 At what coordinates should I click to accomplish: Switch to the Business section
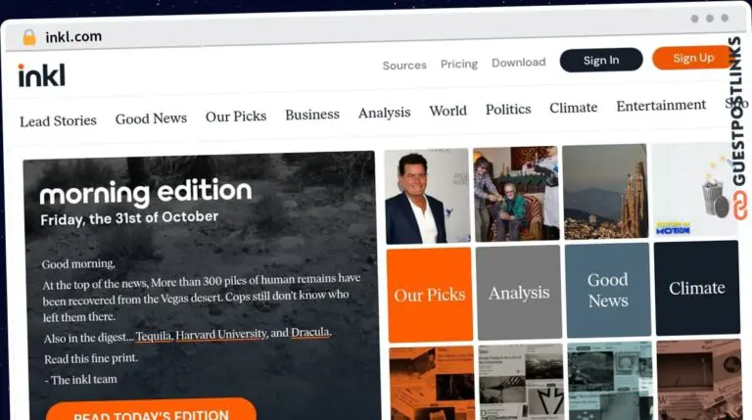coord(312,115)
